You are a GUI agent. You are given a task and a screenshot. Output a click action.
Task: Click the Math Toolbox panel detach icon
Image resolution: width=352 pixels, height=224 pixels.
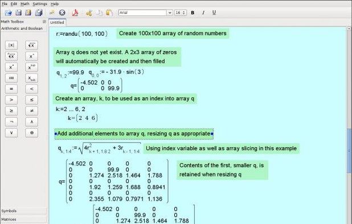coord(44,22)
